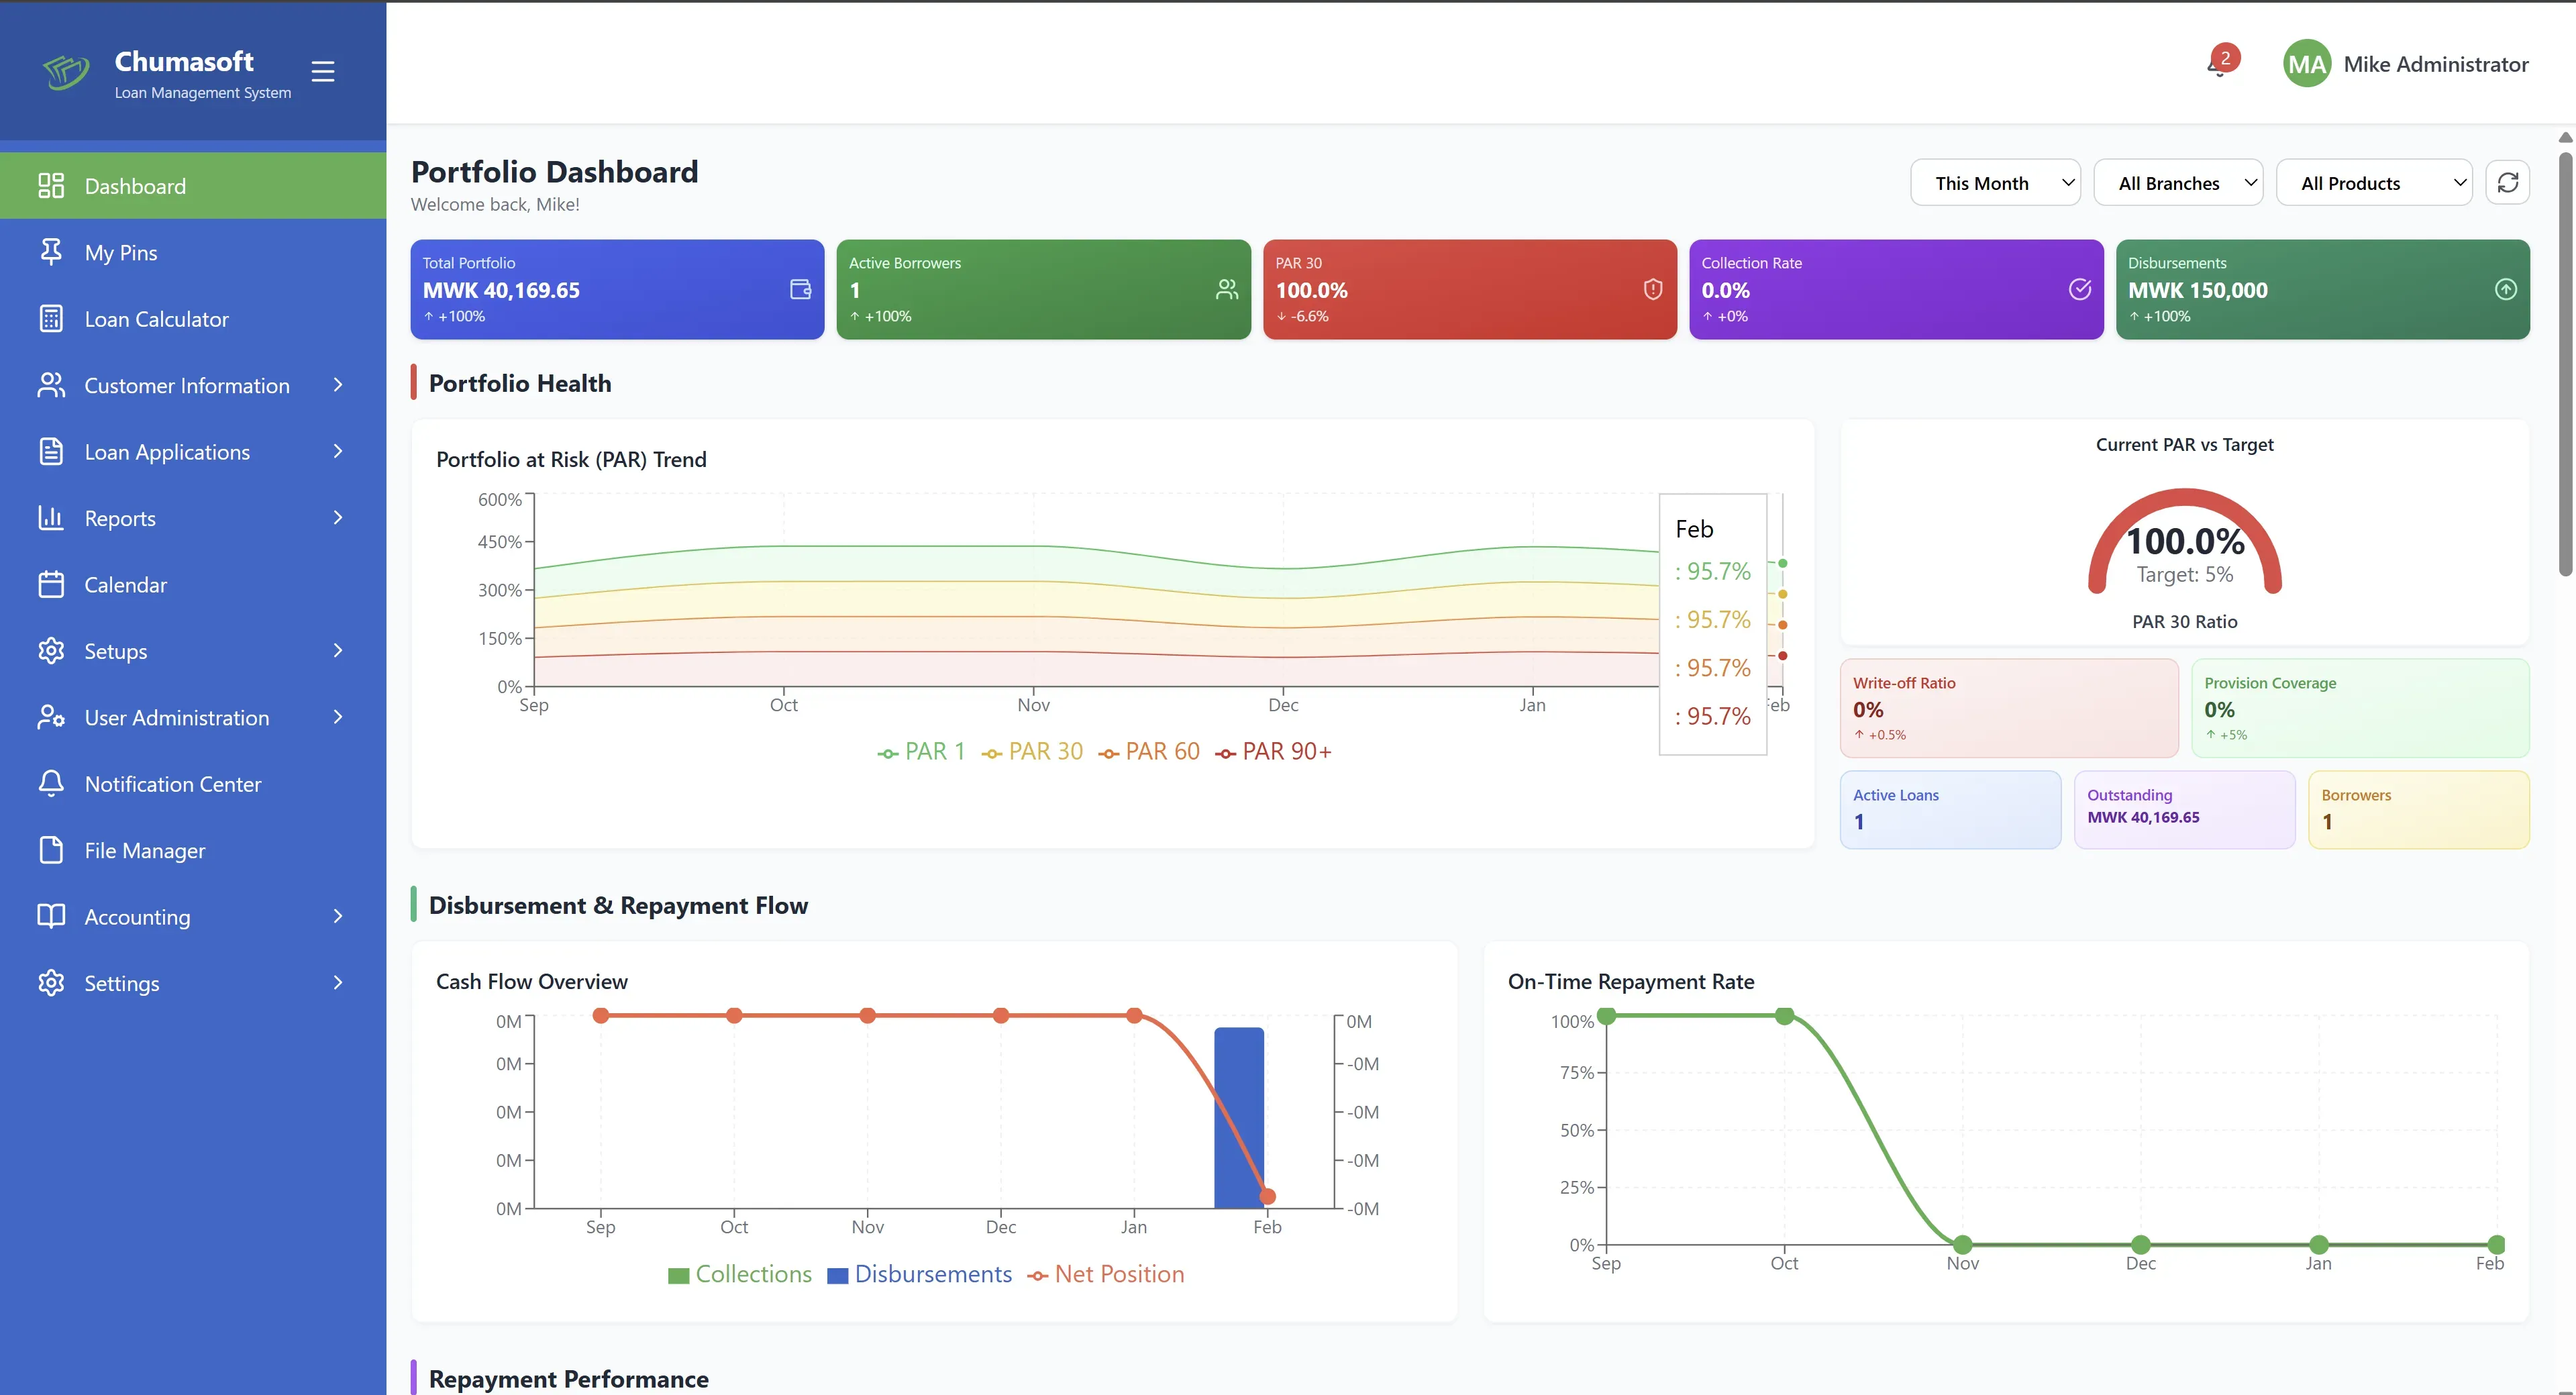Click the shield icon on PAR 30 card
2576x1395 pixels.
(x=1652, y=289)
